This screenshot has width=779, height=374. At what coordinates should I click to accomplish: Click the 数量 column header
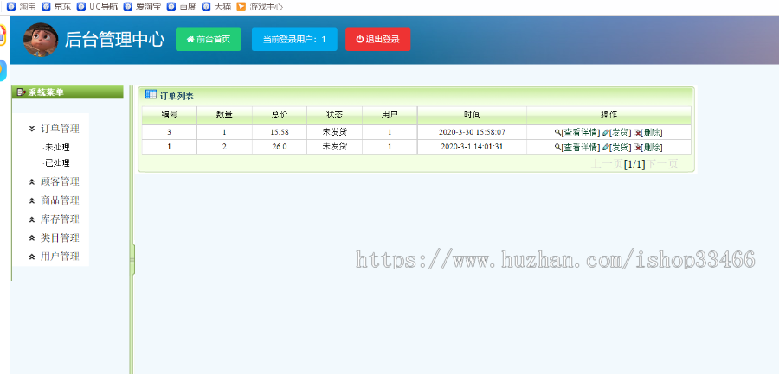(224, 115)
